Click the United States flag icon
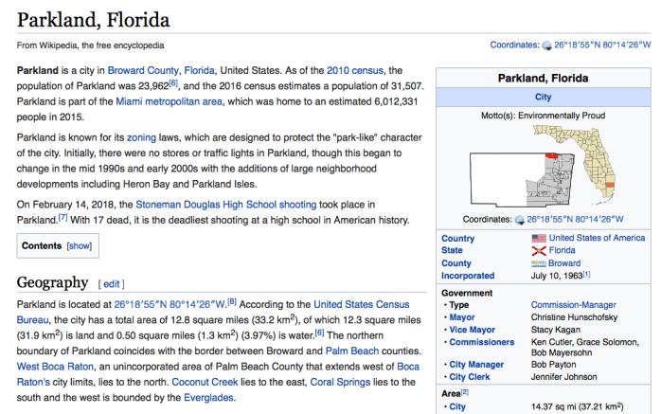The image size is (661, 414). pos(539,238)
